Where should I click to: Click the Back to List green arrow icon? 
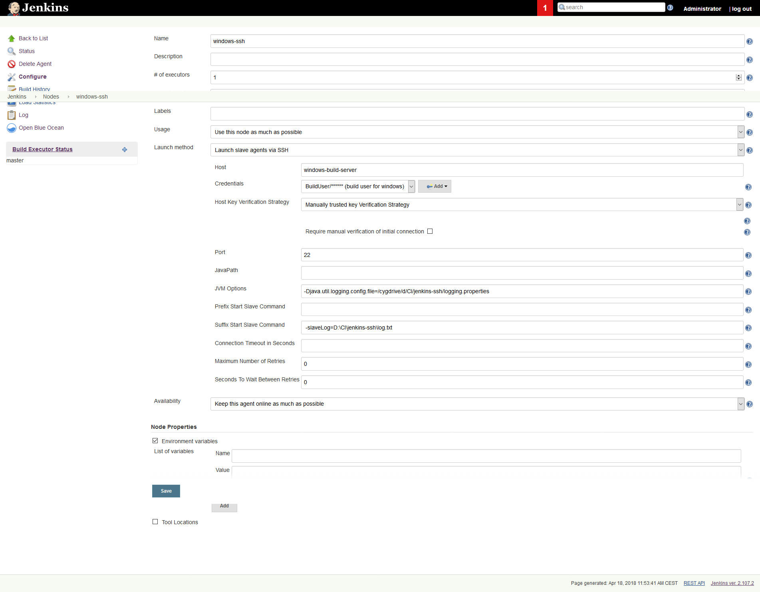point(12,38)
